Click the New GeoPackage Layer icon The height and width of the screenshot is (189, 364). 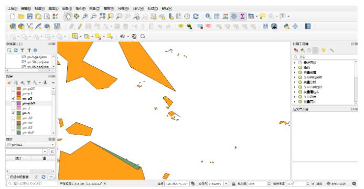coord(22,26)
